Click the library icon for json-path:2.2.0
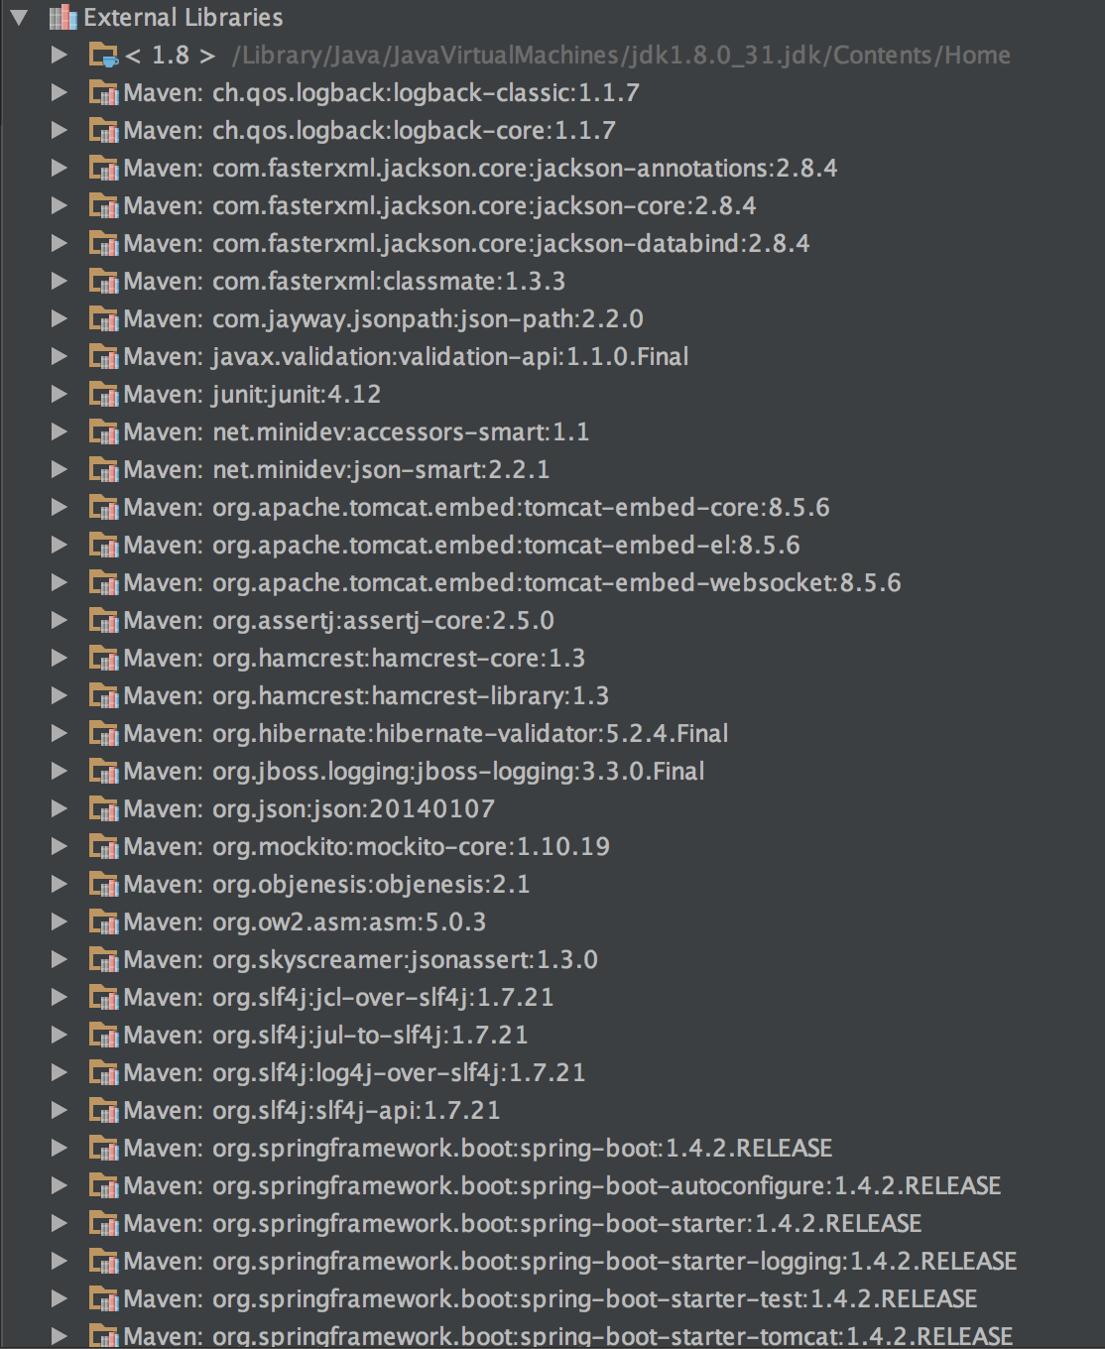Image resolution: width=1105 pixels, height=1349 pixels. pos(103,319)
